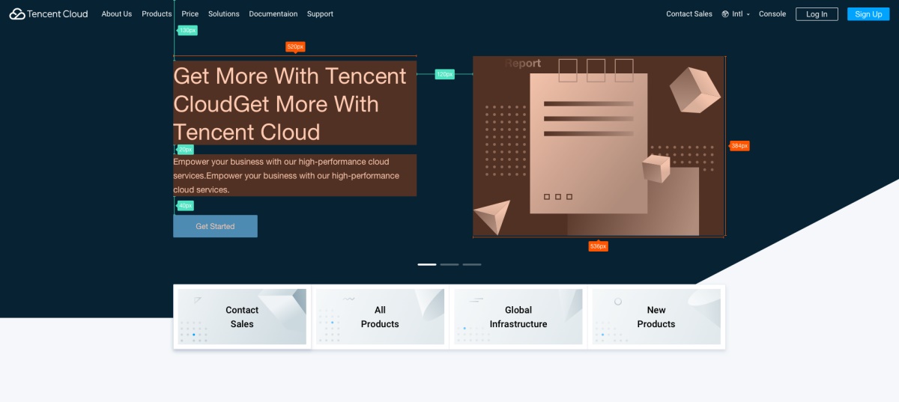The image size is (899, 402).
Task: Click the globe language icon
Action: tap(725, 13)
